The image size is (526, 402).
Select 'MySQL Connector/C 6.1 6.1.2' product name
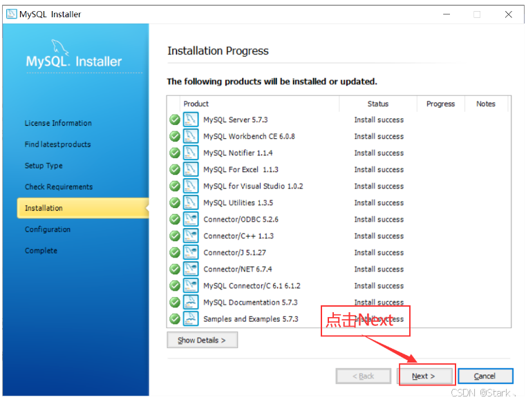tap(252, 286)
